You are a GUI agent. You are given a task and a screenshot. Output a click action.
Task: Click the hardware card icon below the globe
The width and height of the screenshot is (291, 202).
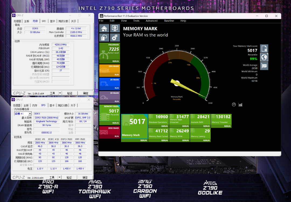click(x=264, y=66)
